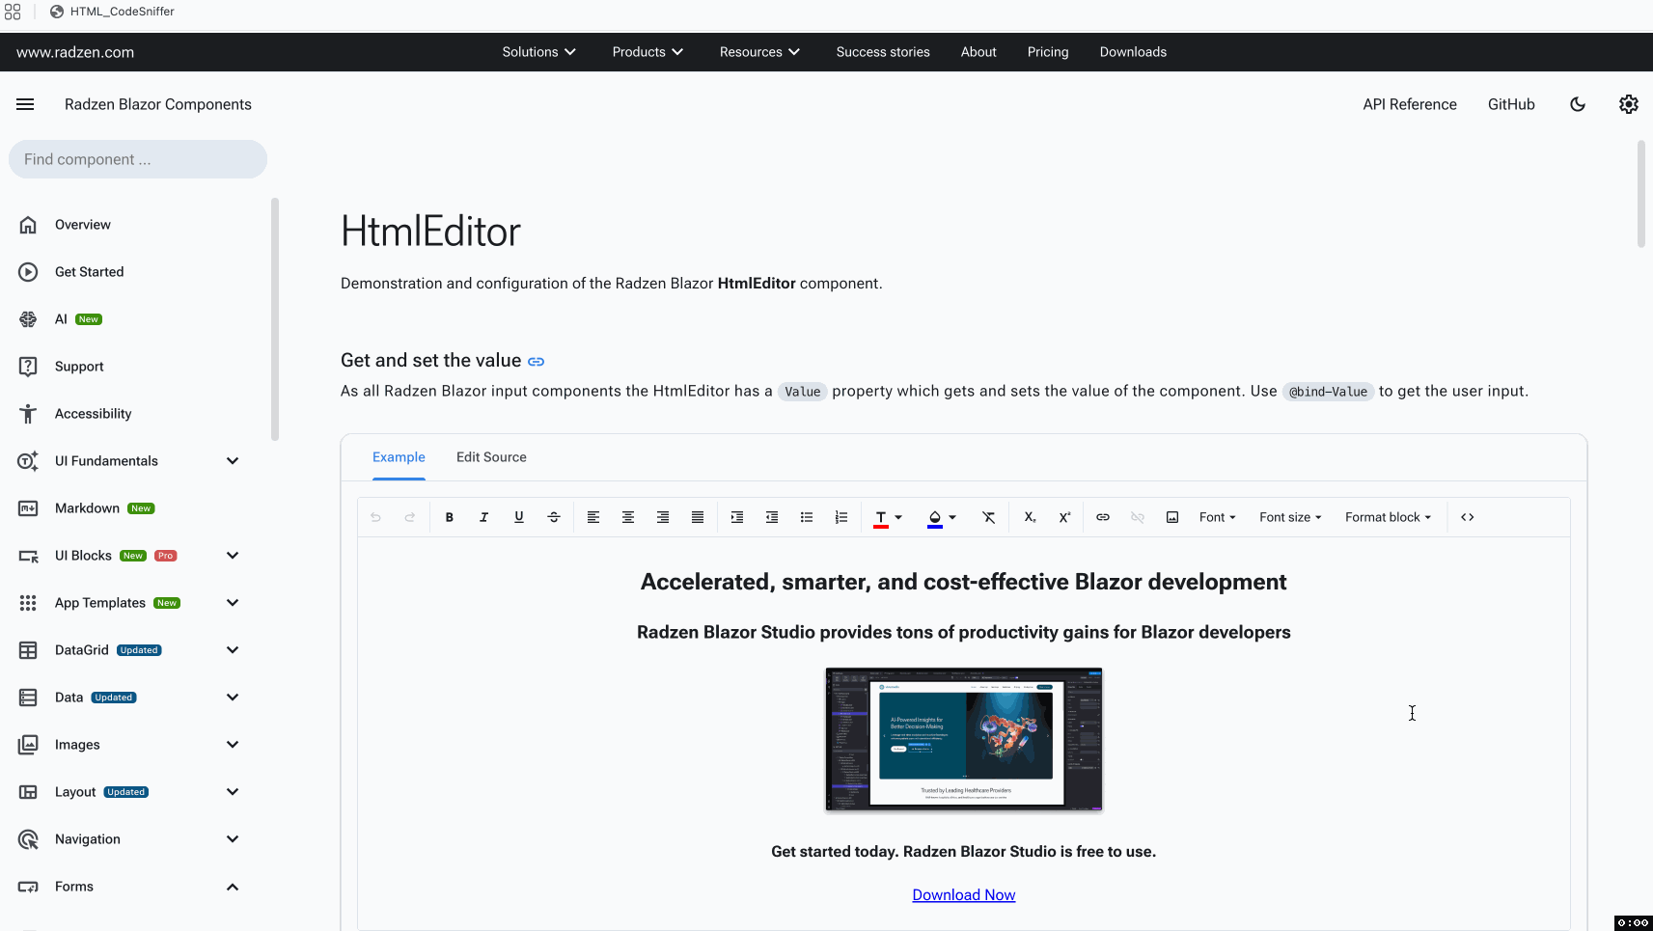Viewport: 1653px width, 931px height.
Task: Switch the site to dark mode
Action: [x=1578, y=104]
